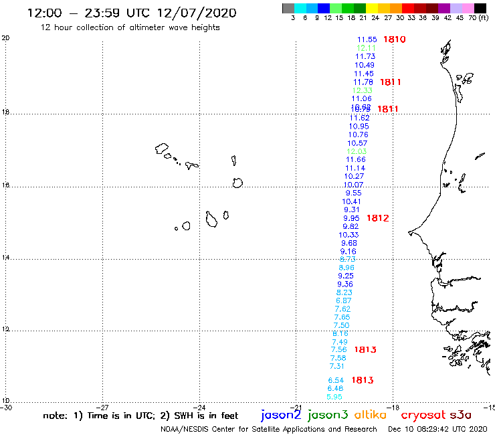The image size is (495, 435).
Task: Click the wave height value '10.57'
Action: click(357, 143)
